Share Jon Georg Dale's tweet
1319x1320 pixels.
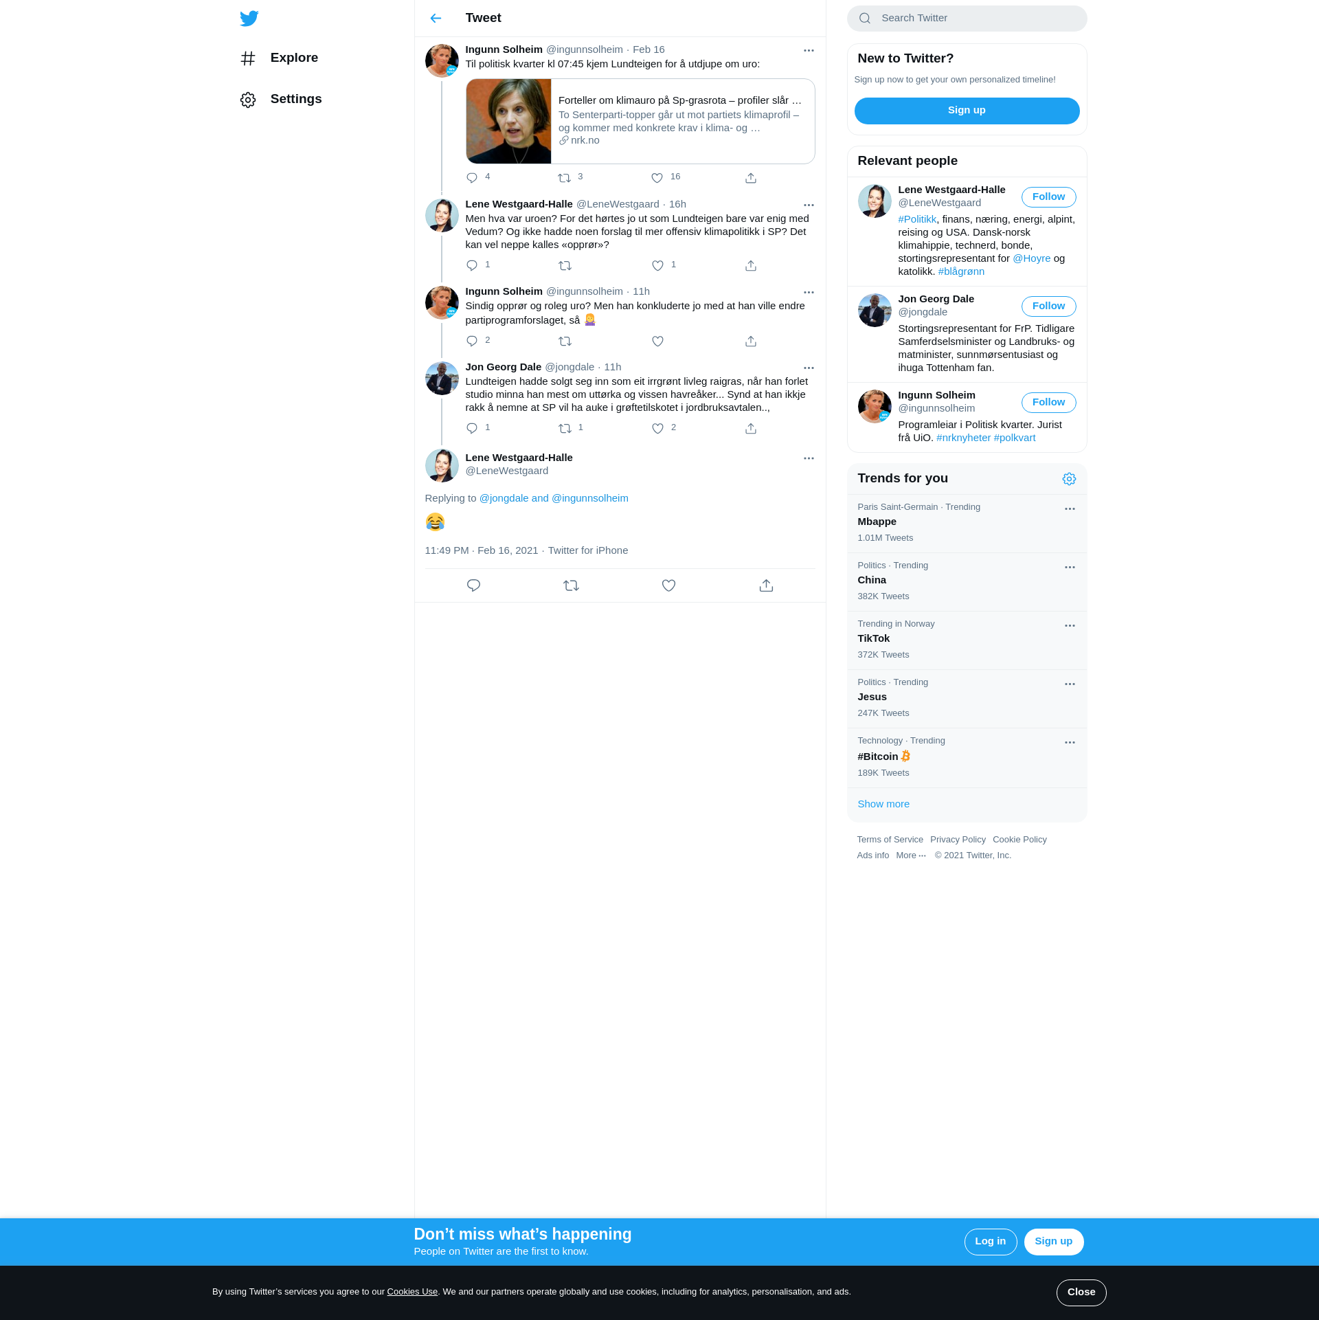pos(751,428)
